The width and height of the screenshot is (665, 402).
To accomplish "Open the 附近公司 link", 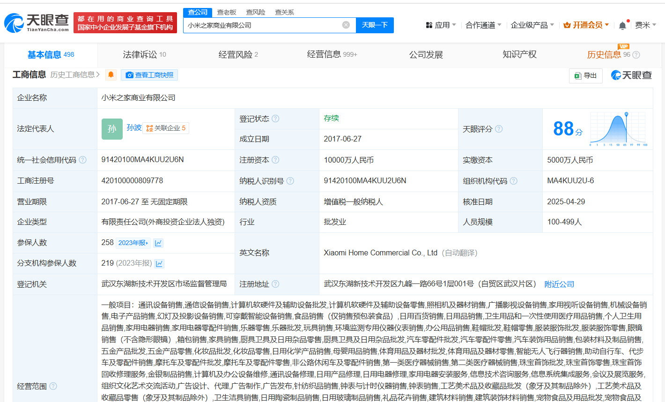I will click(x=559, y=284).
